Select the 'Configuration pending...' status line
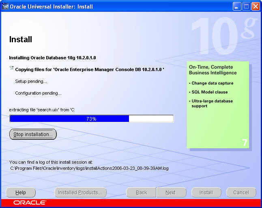262x208 pixels. [38, 93]
